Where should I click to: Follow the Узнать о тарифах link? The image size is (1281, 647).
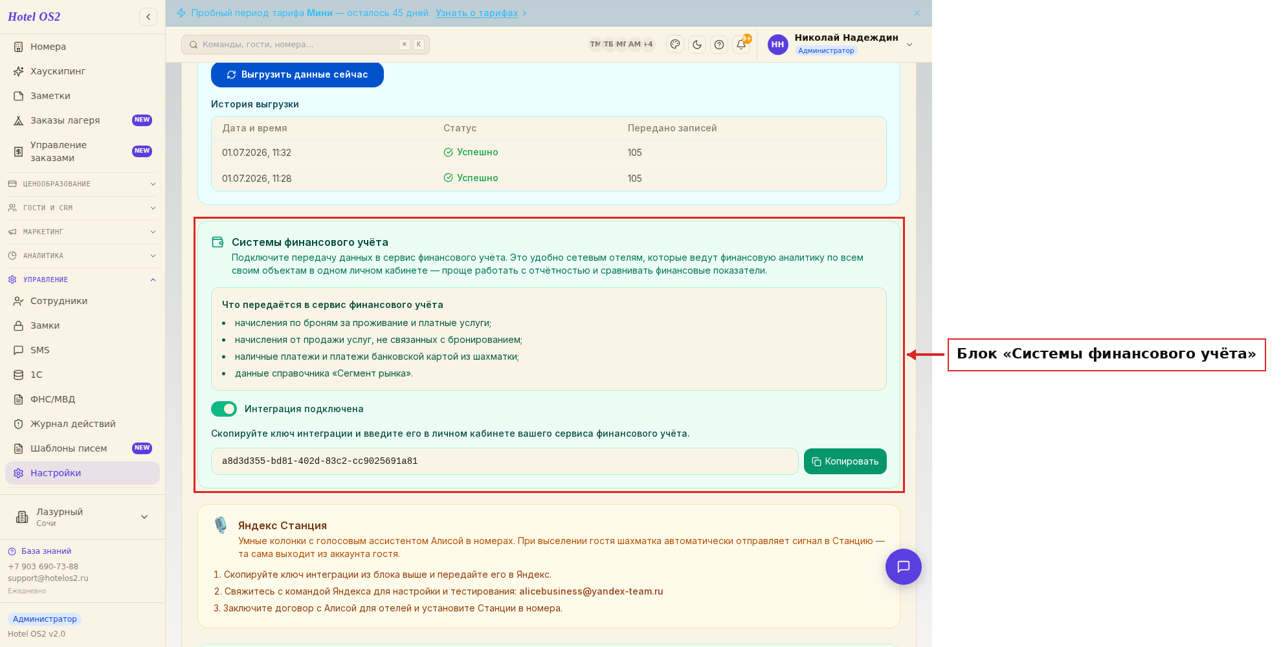(476, 13)
